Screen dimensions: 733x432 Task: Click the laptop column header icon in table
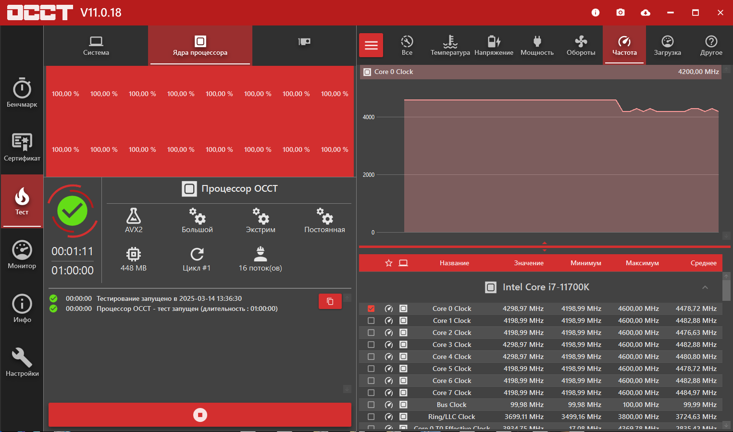click(x=403, y=263)
